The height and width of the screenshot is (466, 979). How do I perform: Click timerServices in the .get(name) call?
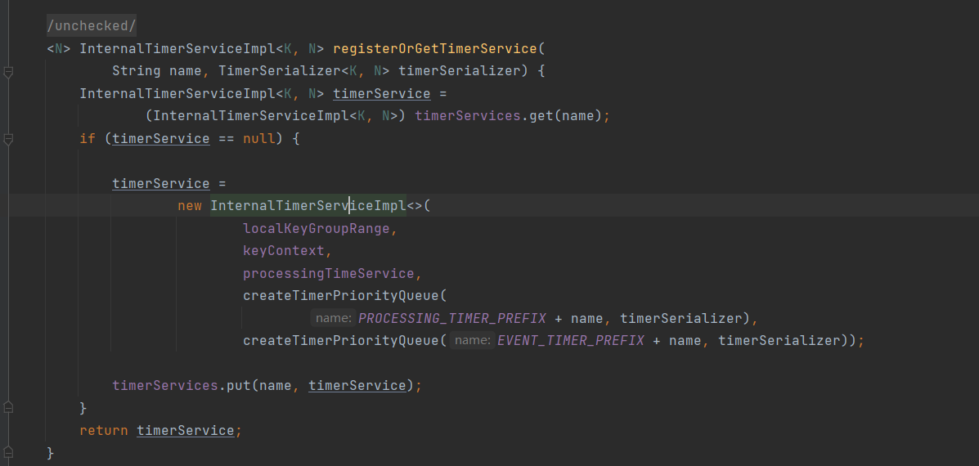click(468, 116)
